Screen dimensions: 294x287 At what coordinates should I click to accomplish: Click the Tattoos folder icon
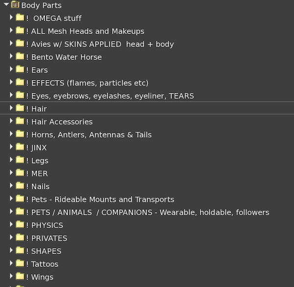[20, 263]
